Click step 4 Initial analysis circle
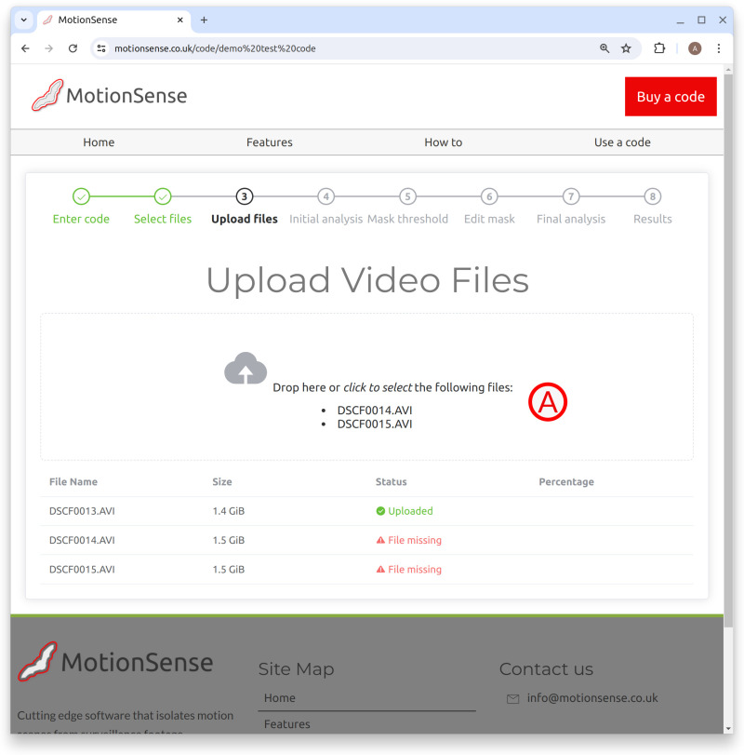 coord(326,196)
